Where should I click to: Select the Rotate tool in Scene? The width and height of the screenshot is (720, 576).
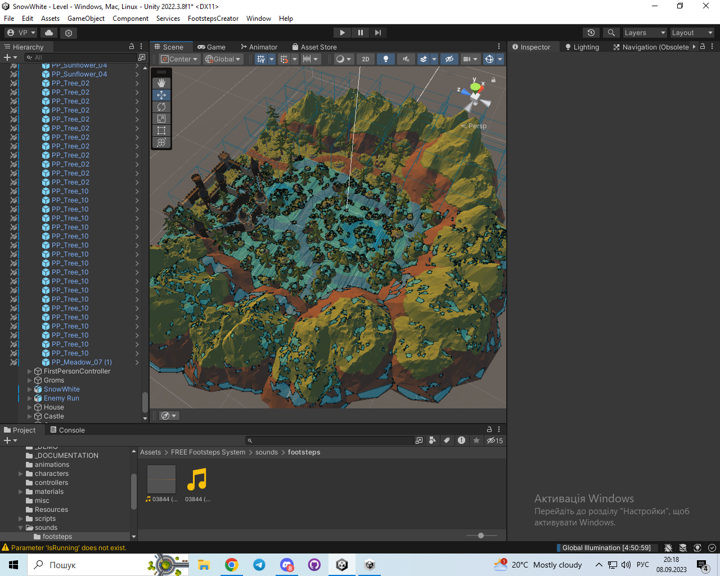(x=161, y=107)
